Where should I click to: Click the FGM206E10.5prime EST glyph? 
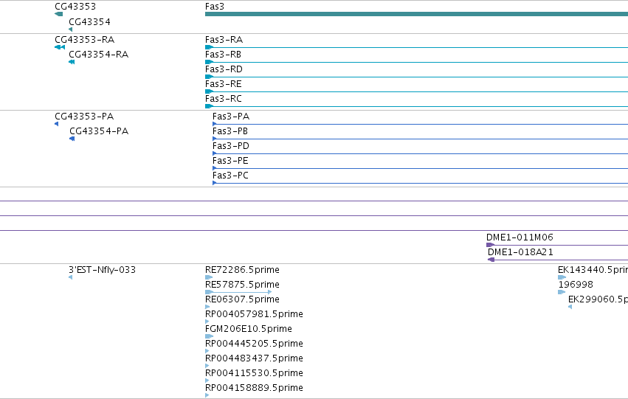tap(209, 336)
